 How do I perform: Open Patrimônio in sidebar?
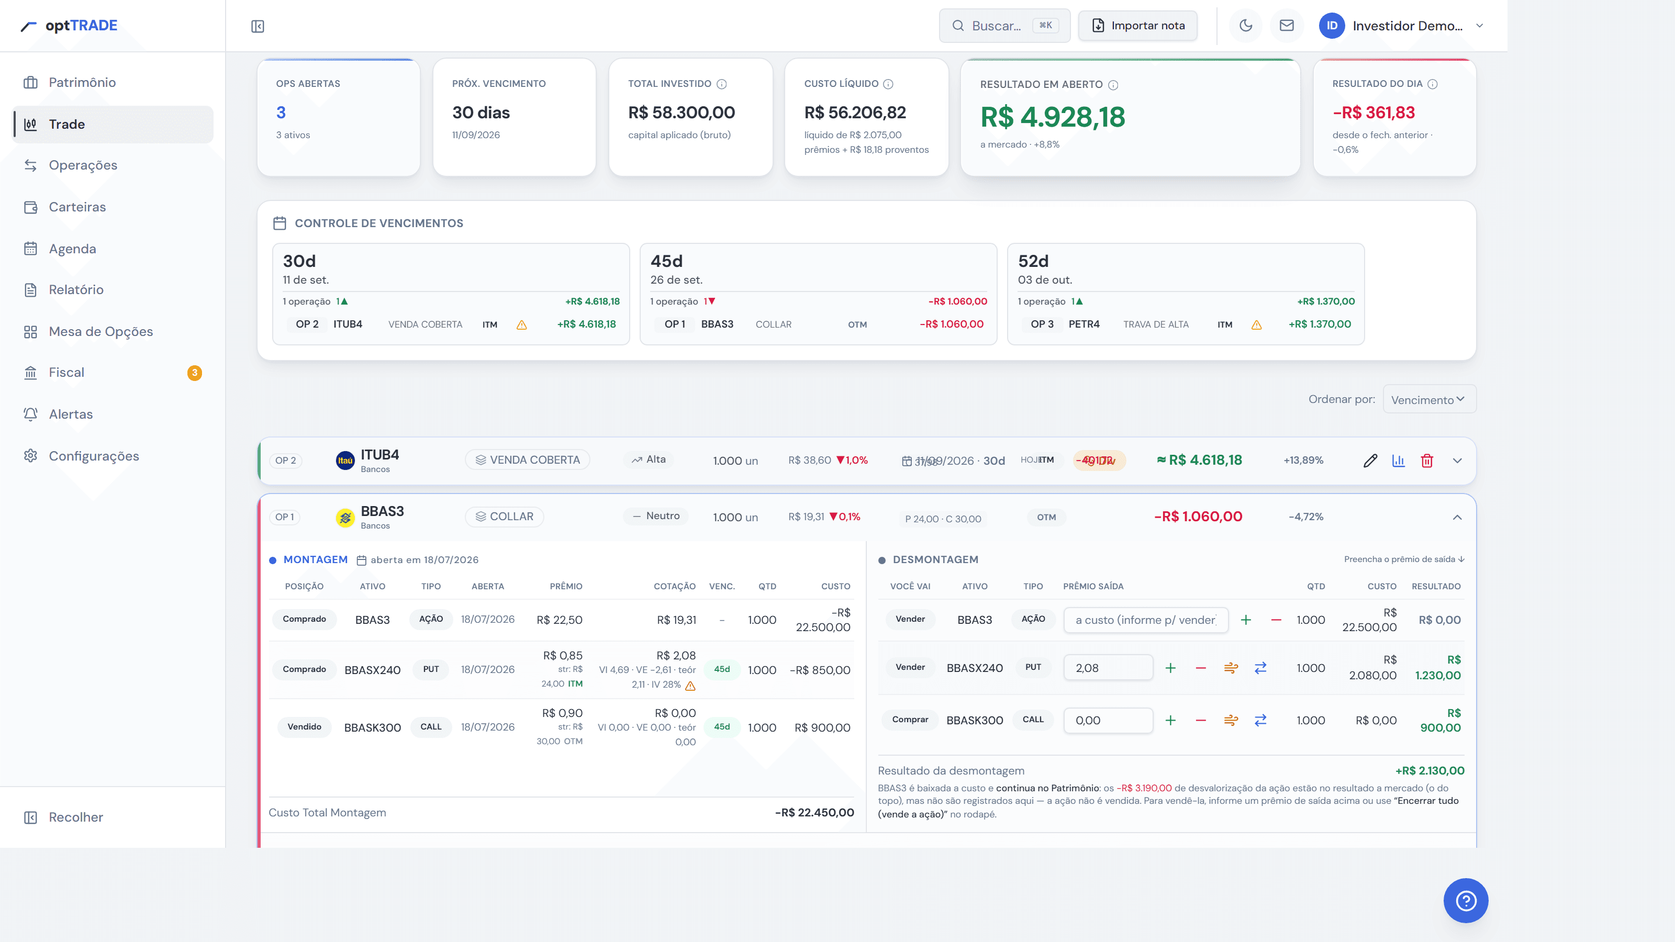click(x=113, y=83)
